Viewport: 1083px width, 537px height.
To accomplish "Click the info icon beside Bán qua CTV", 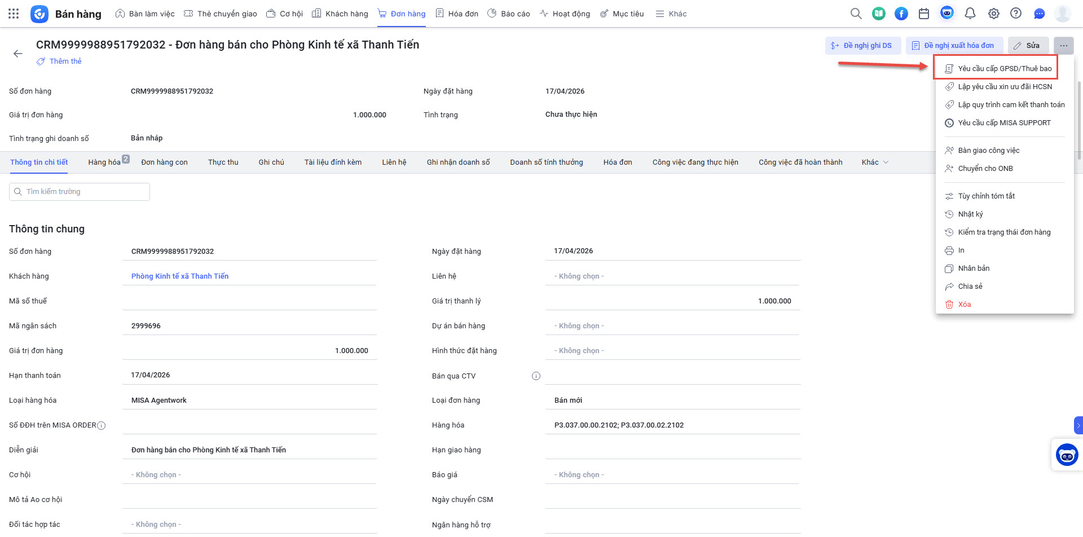I will [x=536, y=376].
